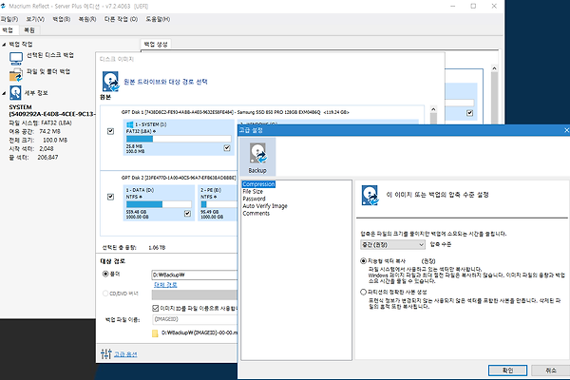
Task: Collapse the backup tasks tree section
Action: 4,45
